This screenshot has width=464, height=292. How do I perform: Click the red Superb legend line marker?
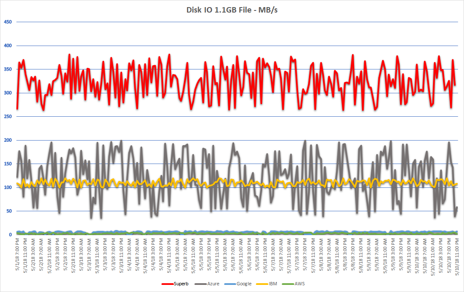[x=167, y=284]
